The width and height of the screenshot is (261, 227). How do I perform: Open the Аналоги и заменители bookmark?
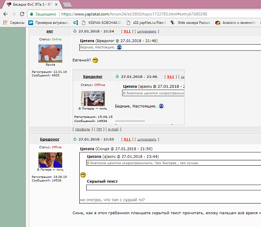point(235,23)
